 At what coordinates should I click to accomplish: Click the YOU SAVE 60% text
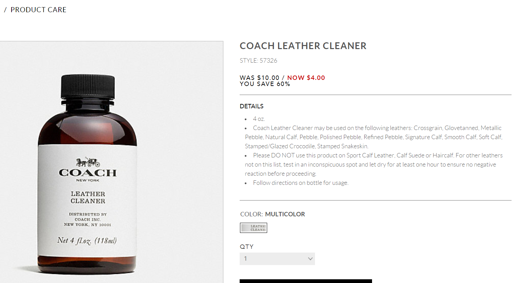pyautogui.click(x=265, y=84)
